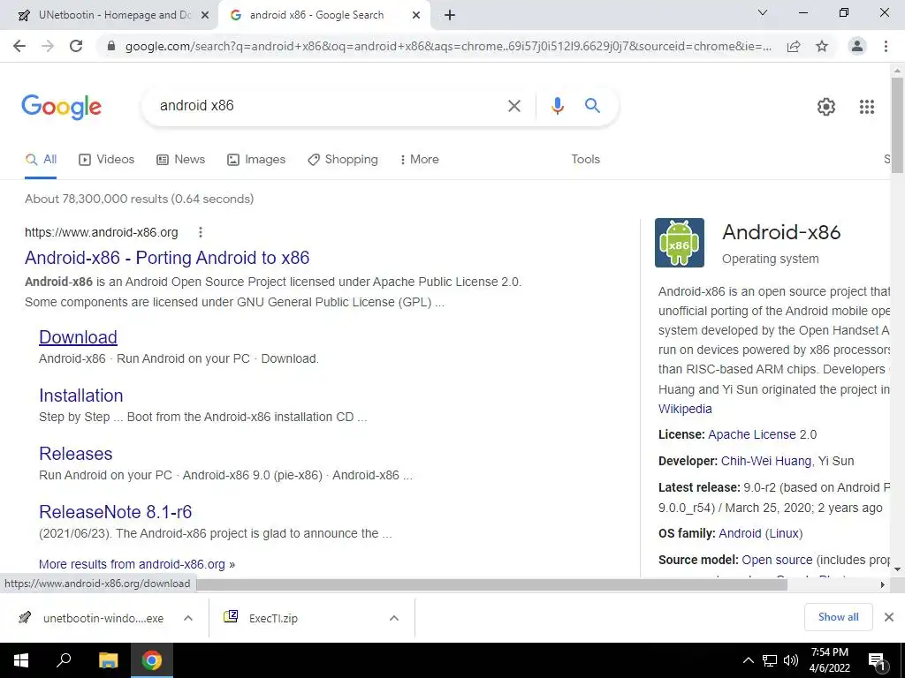The height and width of the screenshot is (678, 905).
Task: Go to the Google logo homepage
Action: [61, 107]
